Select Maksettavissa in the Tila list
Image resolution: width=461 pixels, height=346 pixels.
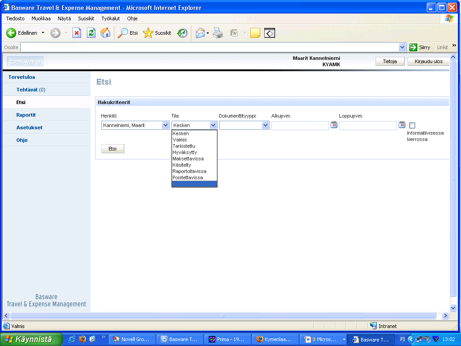[x=194, y=159]
